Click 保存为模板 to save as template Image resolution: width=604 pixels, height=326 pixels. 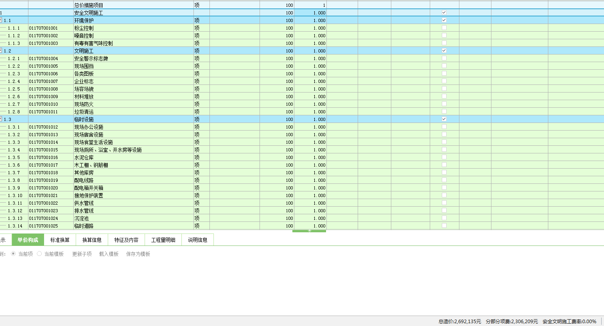click(x=138, y=254)
